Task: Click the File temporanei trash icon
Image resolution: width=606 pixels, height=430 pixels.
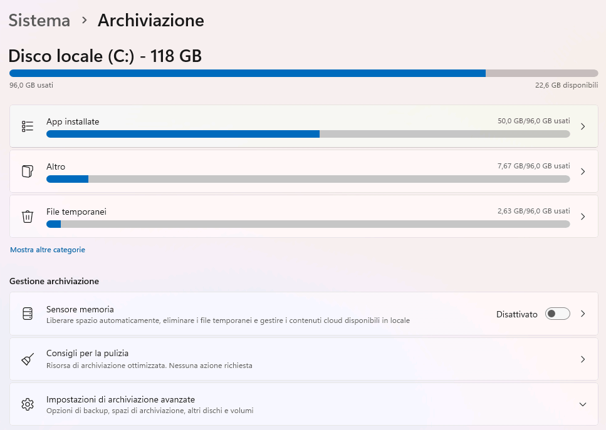Action: pyautogui.click(x=28, y=217)
